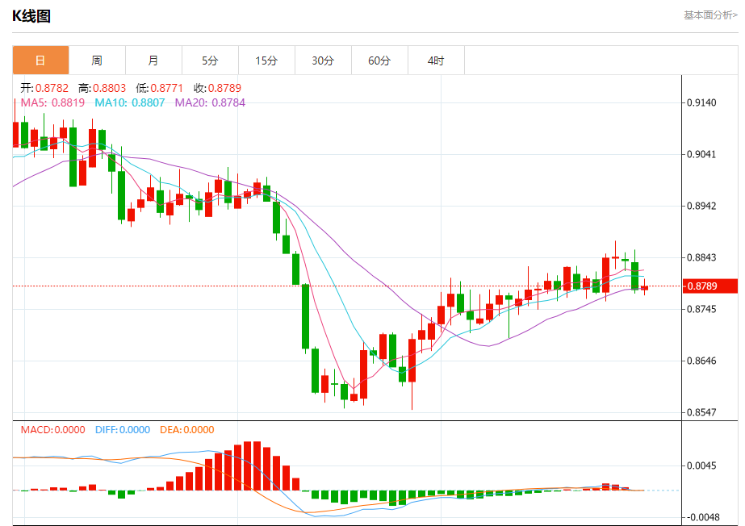745x526 pixels.
Task: Switch to the 月 monthly tab
Action: point(153,61)
